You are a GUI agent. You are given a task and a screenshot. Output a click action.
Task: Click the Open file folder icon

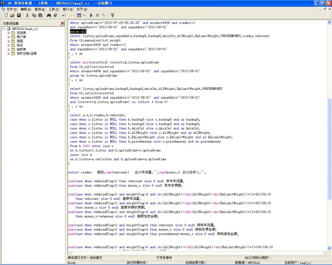[x=12, y=15]
